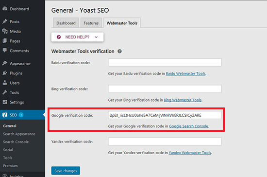Click the Pages icon in sidebar
Screen dimensions: 267x177
point(5,41)
